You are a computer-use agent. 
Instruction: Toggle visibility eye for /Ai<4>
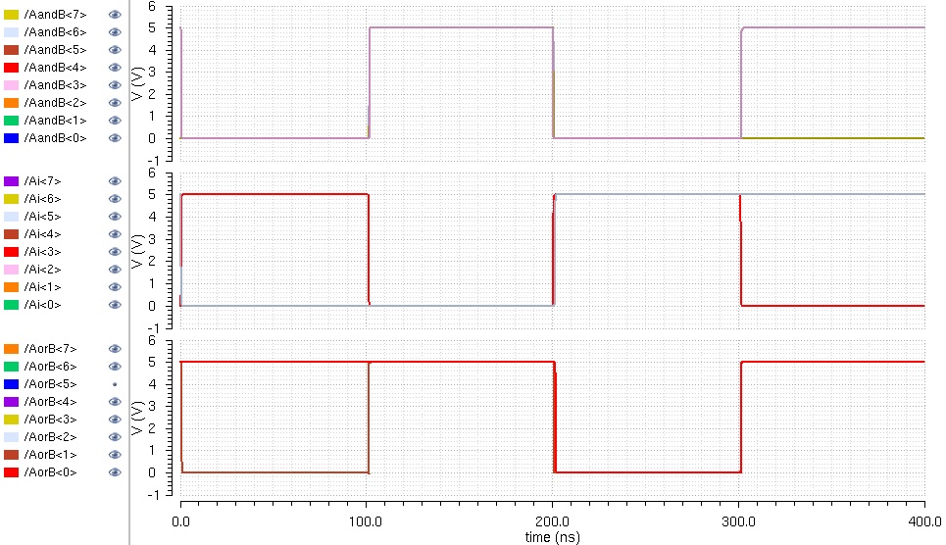(x=115, y=234)
